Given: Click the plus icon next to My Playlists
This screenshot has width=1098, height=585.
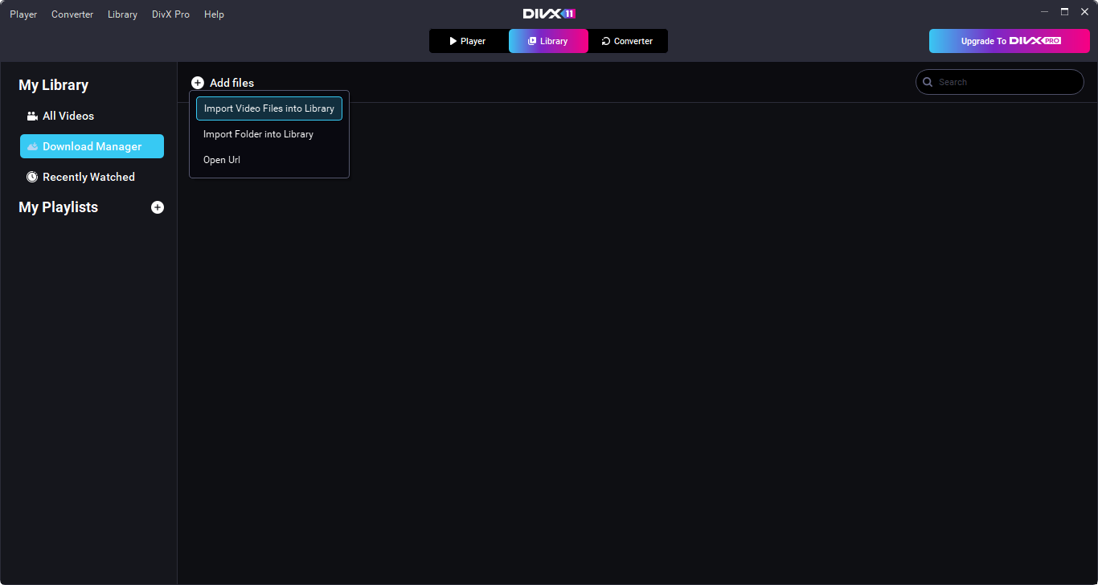Looking at the screenshot, I should click(x=158, y=207).
